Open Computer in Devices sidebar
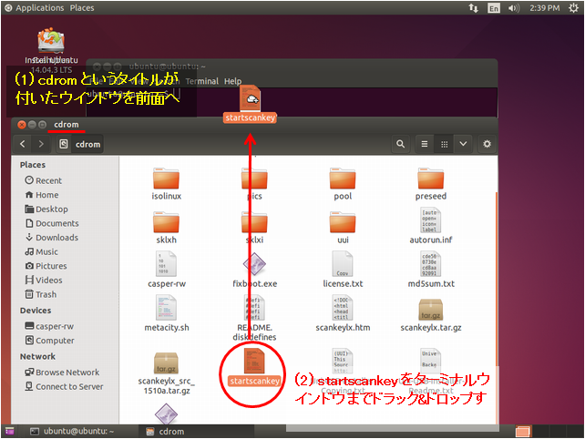The height and width of the screenshot is (439, 585). (x=49, y=340)
